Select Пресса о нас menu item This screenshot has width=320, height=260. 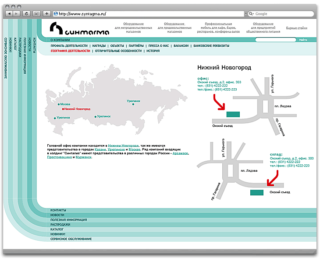point(159,46)
